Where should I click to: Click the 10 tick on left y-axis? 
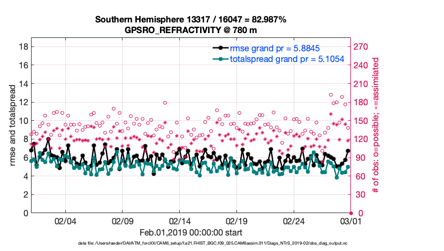click(x=23, y=121)
